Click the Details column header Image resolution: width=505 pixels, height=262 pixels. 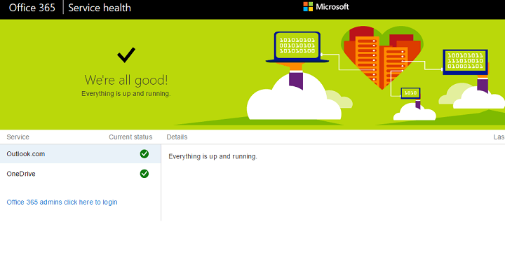coord(177,137)
